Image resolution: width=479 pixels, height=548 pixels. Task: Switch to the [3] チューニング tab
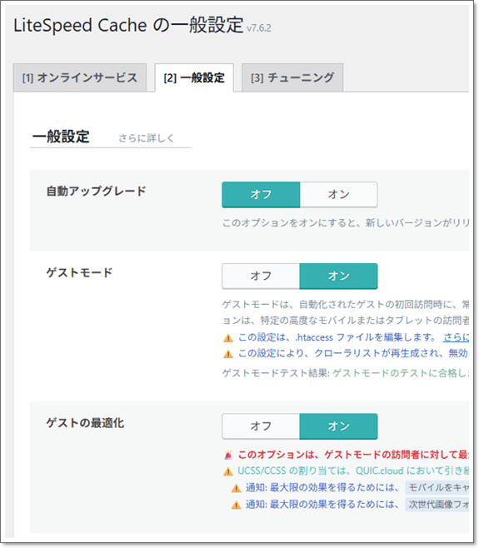pyautogui.click(x=292, y=77)
